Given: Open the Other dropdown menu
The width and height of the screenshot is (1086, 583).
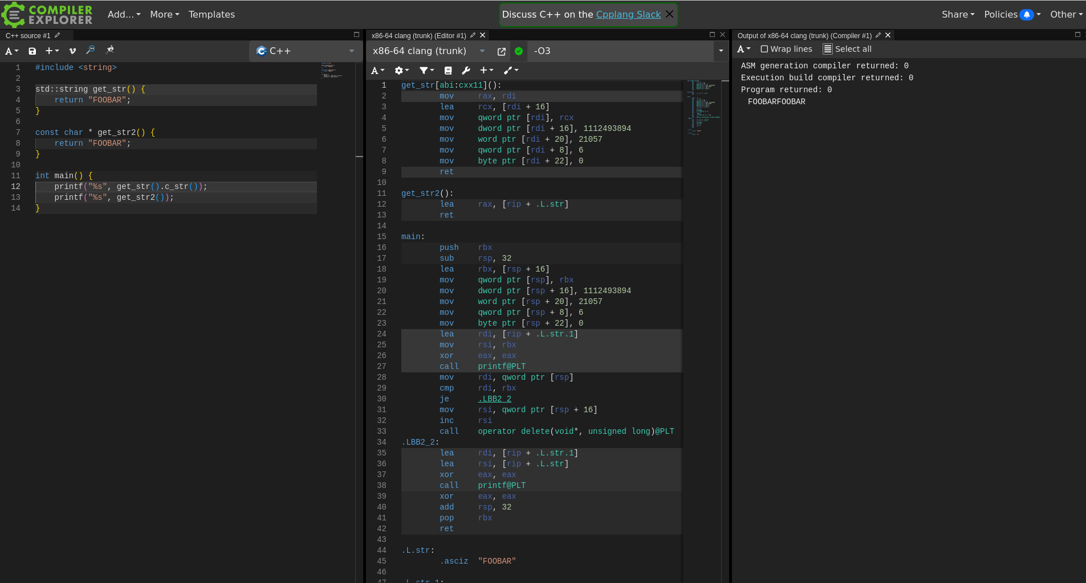Looking at the screenshot, I should tap(1066, 15).
